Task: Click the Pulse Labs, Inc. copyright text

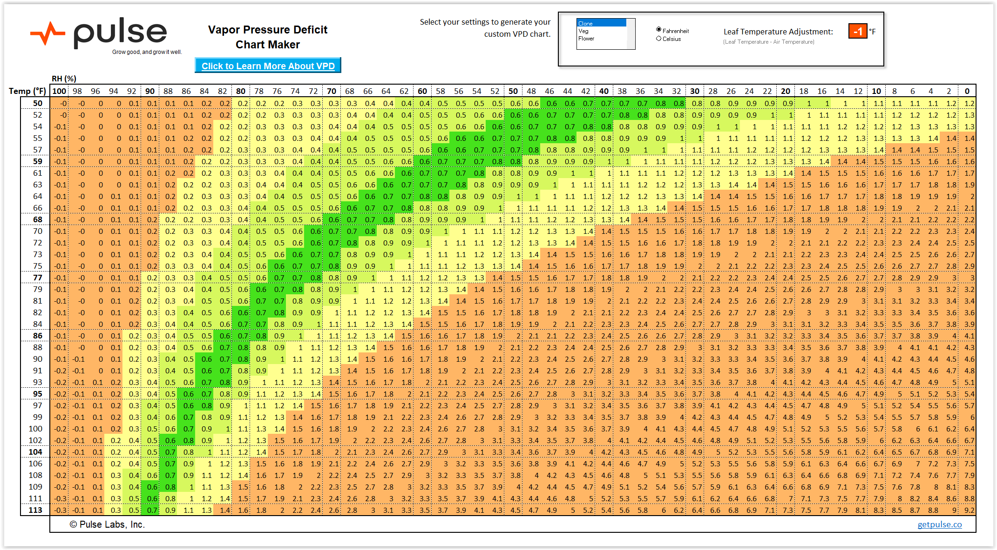Action: [x=107, y=524]
